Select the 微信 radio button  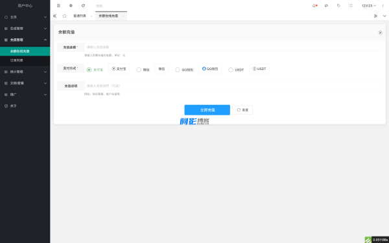pos(139,70)
